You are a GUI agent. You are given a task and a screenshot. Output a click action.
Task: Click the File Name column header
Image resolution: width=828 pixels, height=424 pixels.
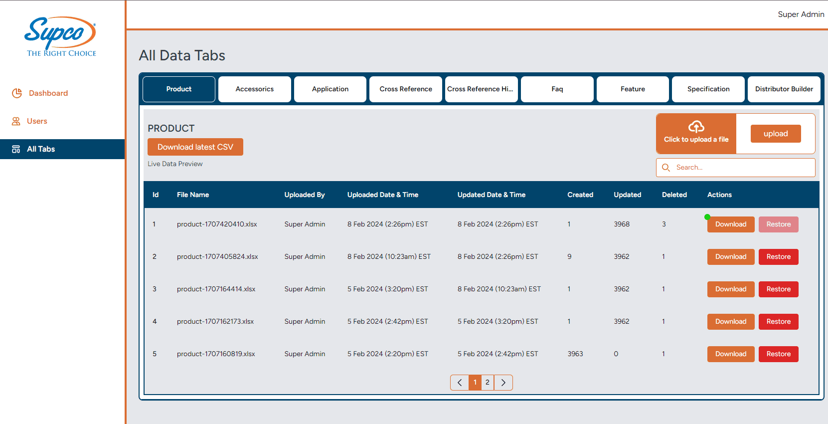point(193,195)
